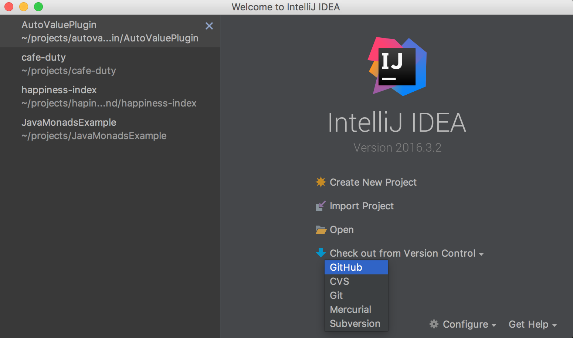Screen dimensions: 573x338
Task: Open the JavaMonadsExample recent project
Action: pos(110,129)
